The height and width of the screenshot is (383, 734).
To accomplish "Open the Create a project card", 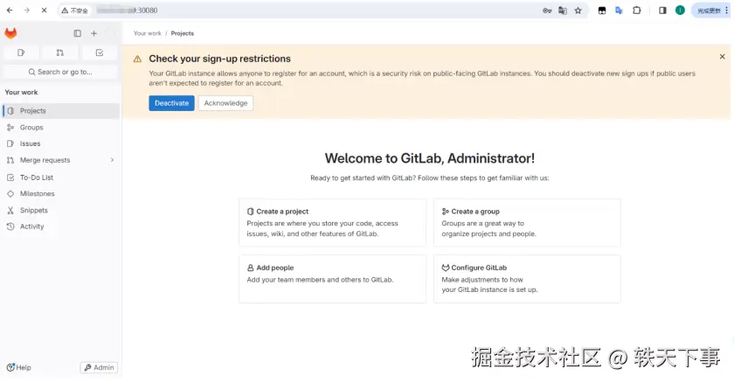I will point(332,222).
